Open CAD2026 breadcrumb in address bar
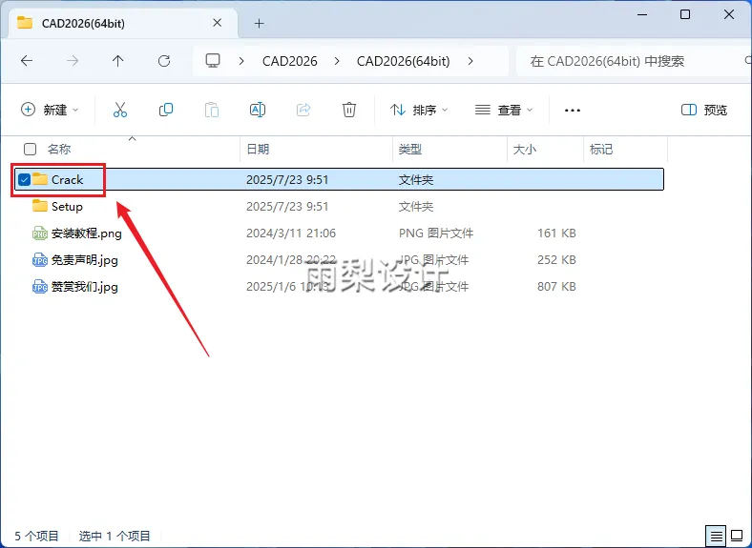The width and height of the screenshot is (752, 548). pos(290,61)
